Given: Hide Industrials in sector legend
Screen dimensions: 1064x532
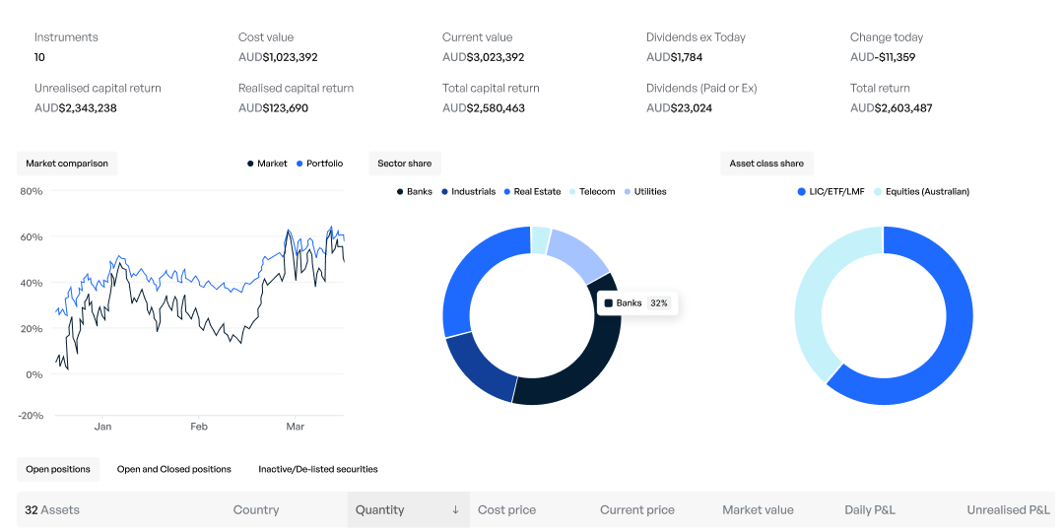Looking at the screenshot, I should (x=468, y=192).
